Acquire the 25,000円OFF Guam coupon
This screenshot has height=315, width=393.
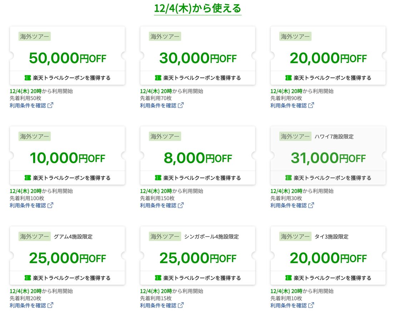(x=68, y=278)
